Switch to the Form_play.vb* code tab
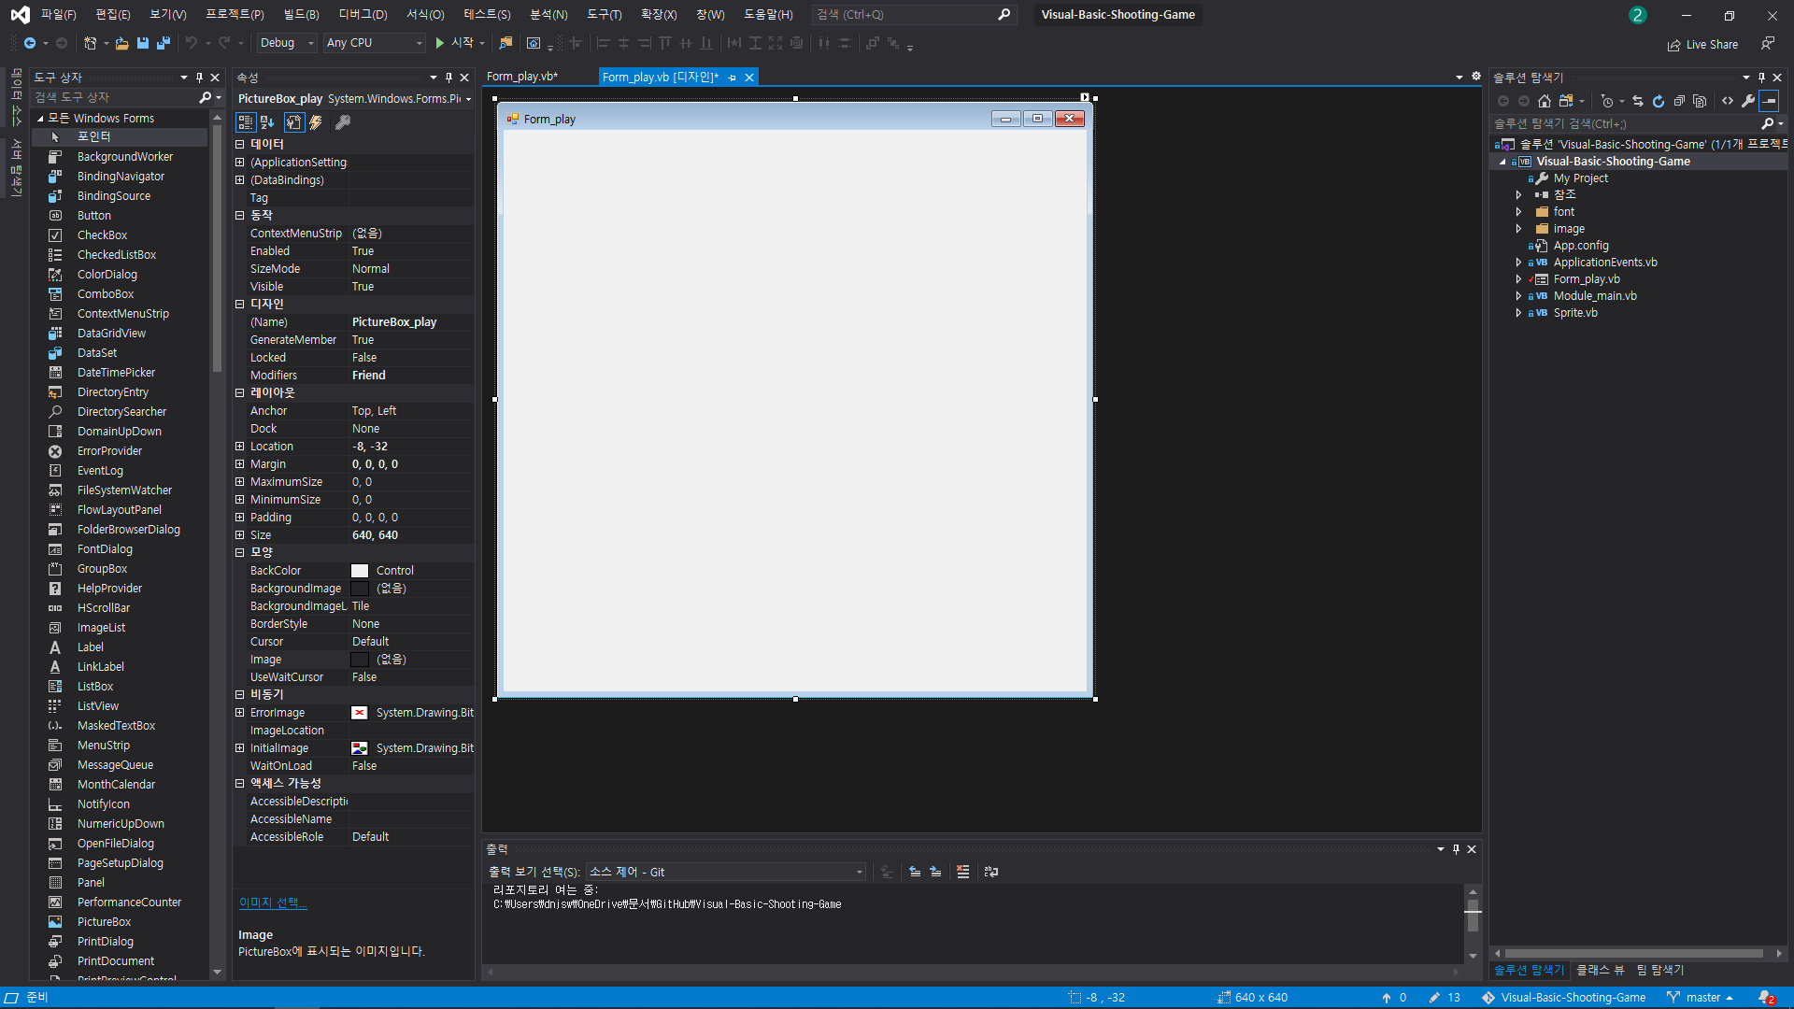 pos(522,77)
